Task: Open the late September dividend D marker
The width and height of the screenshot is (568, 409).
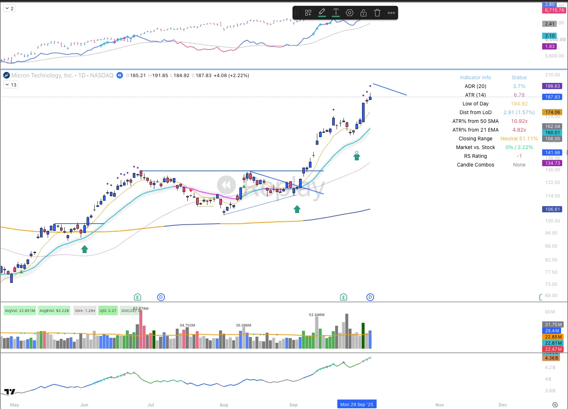Action: click(x=370, y=297)
